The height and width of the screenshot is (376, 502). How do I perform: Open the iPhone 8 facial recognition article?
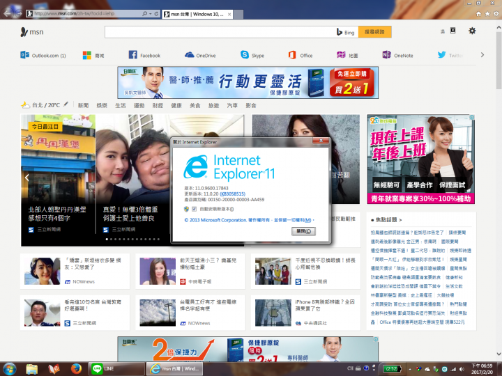(306, 313)
